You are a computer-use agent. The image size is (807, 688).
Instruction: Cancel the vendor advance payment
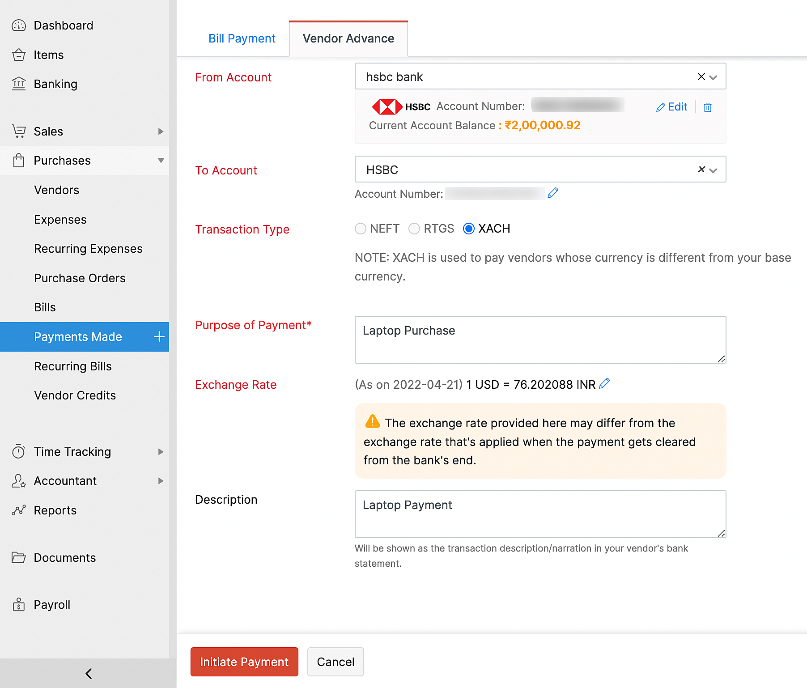(336, 662)
